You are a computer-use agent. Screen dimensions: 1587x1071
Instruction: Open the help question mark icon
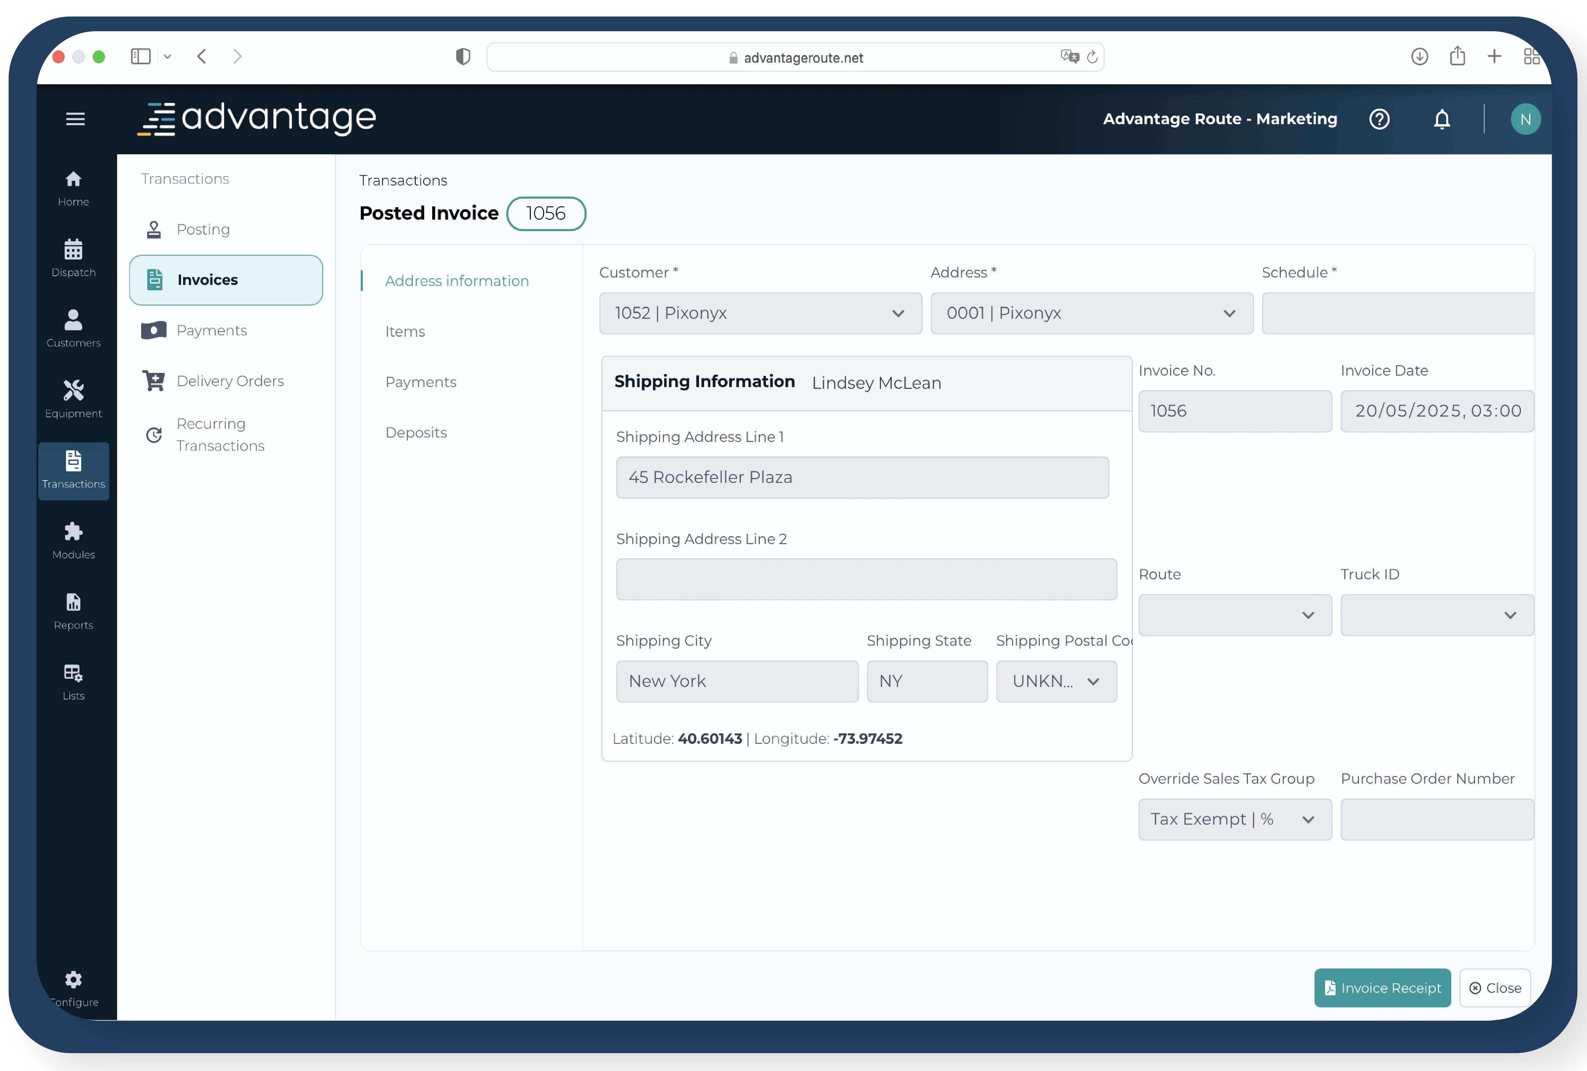pyautogui.click(x=1379, y=119)
